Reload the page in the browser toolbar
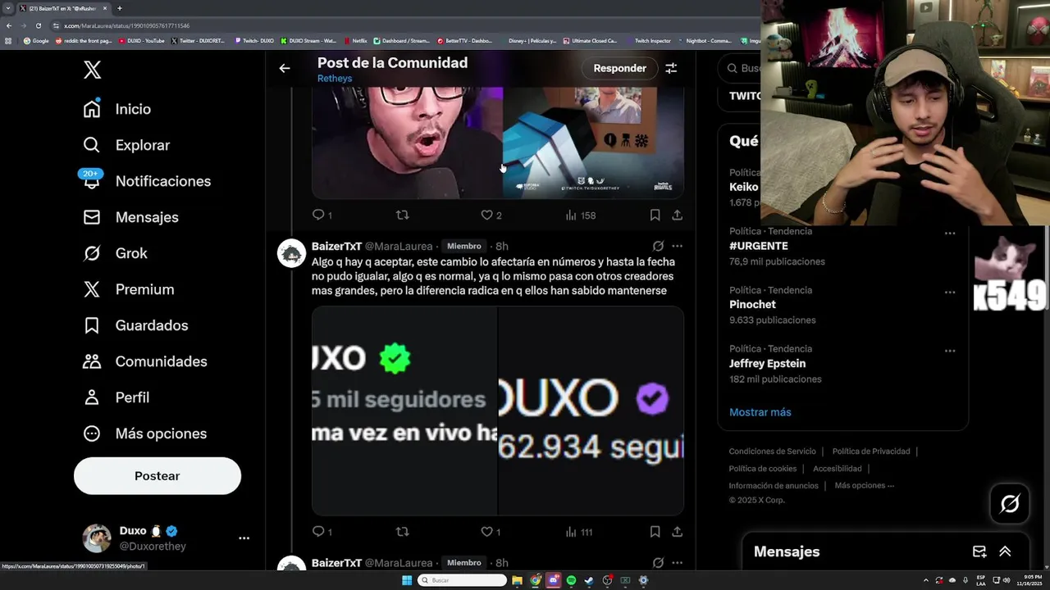The height and width of the screenshot is (590, 1050). [x=38, y=25]
